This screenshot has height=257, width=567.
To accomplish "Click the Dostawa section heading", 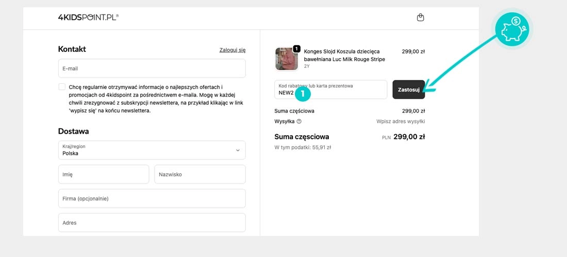I will [x=73, y=131].
